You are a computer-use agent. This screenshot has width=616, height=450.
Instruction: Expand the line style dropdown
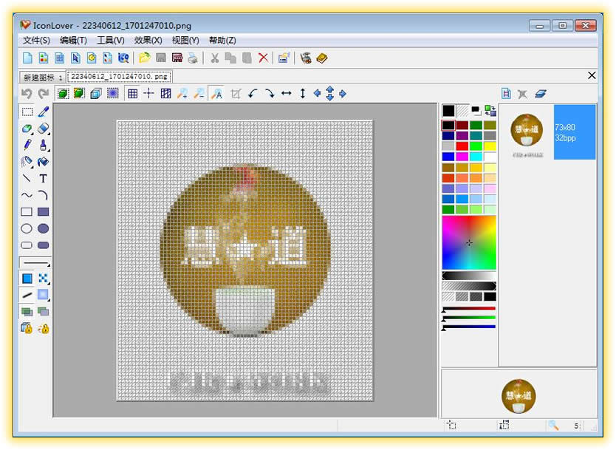pos(49,265)
